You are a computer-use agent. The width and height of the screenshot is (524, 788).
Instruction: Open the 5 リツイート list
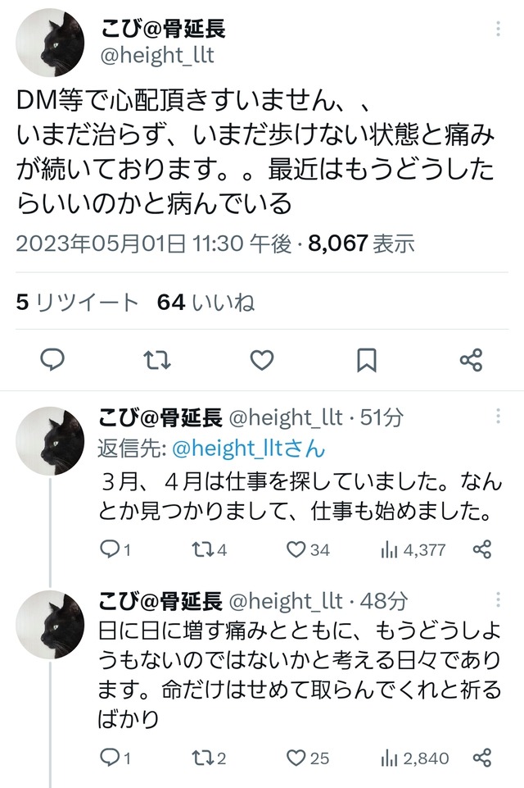(x=78, y=303)
